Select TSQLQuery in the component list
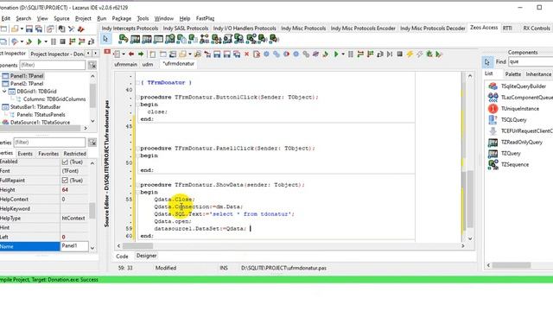This screenshot has height=311, width=553. coord(513,120)
